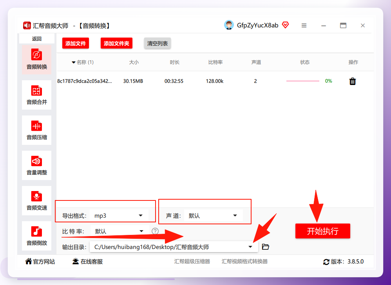Screen dimensions: 391x285
Task: Click the username GfpZyYucX8ab
Action: tap(257, 25)
